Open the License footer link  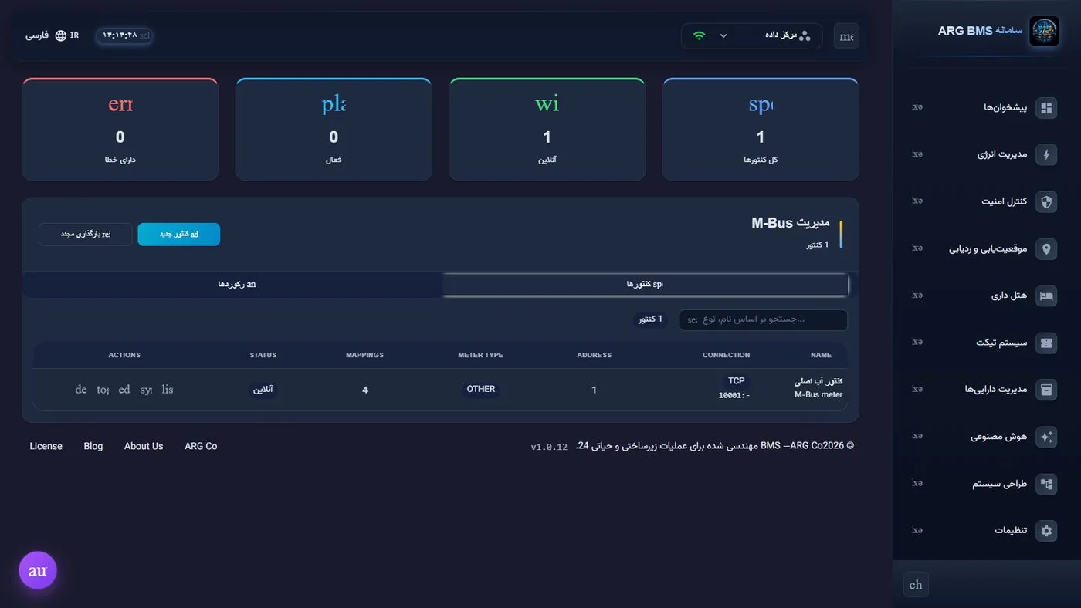(46, 446)
